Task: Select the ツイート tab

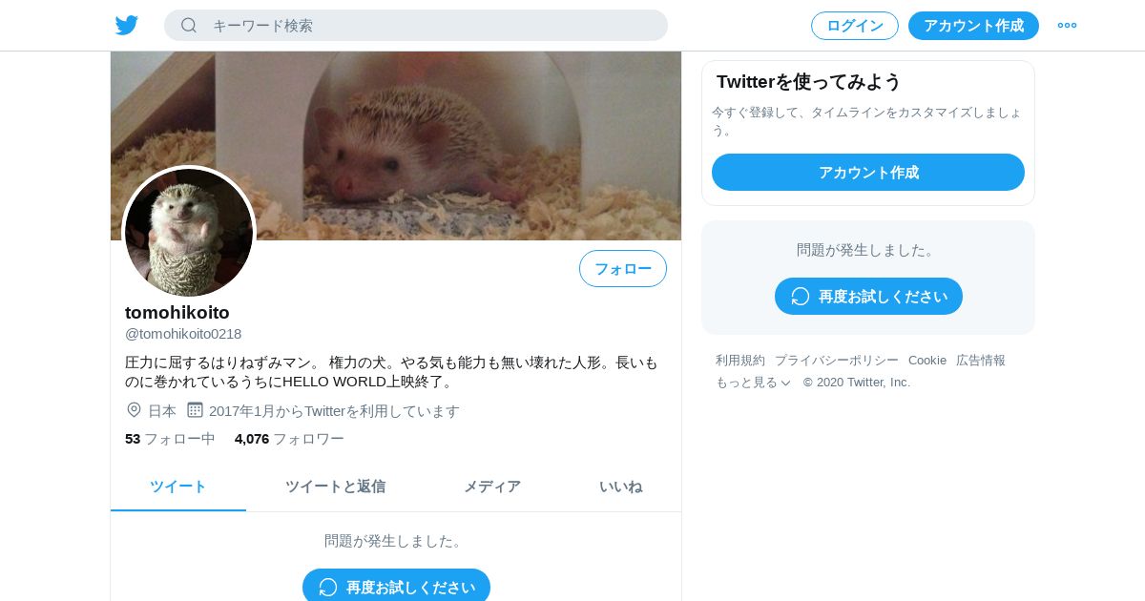Action: click(x=178, y=487)
